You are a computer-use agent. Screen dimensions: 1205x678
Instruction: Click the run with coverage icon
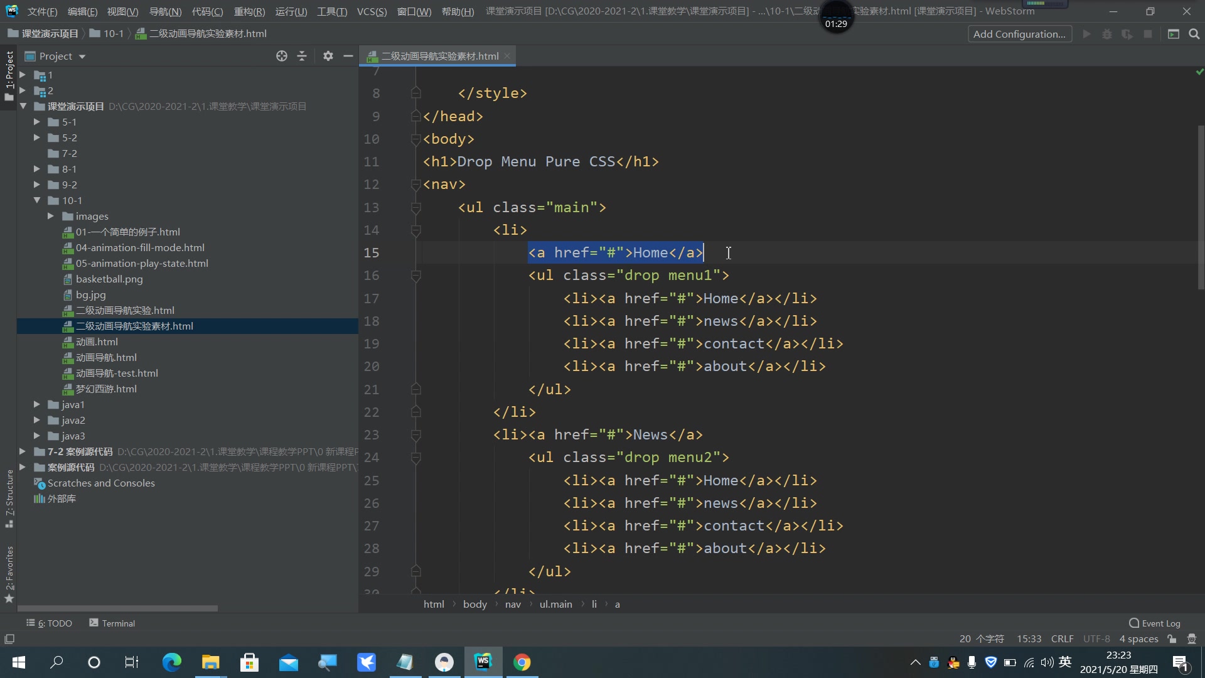coord(1127,34)
